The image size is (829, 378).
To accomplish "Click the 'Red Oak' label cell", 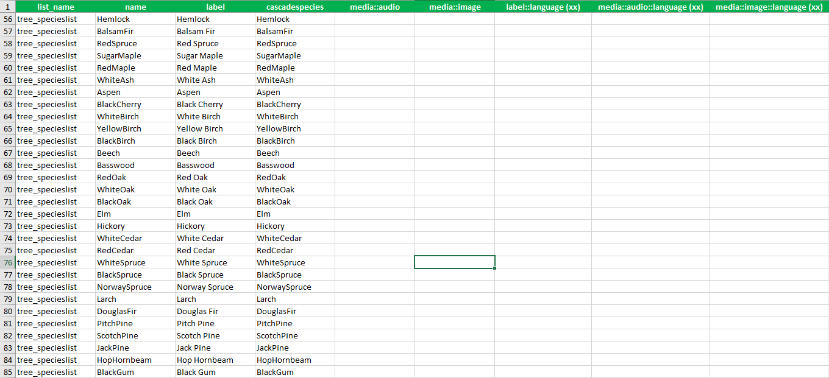I will point(215,177).
